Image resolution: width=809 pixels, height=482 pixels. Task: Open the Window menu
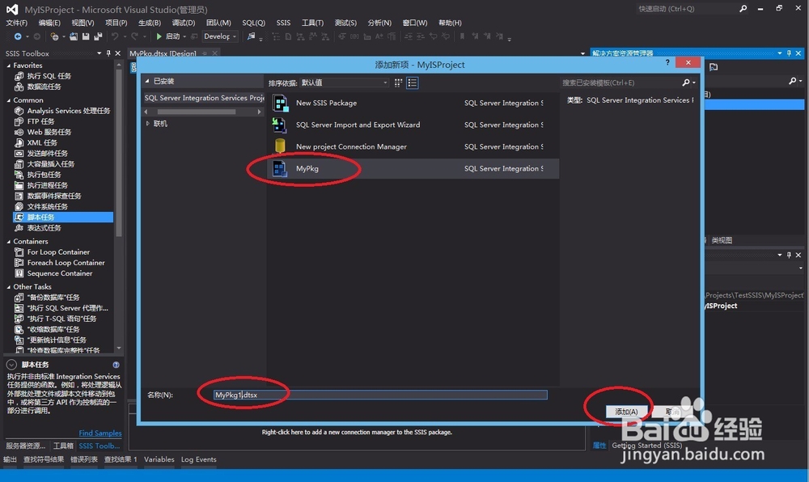click(415, 23)
